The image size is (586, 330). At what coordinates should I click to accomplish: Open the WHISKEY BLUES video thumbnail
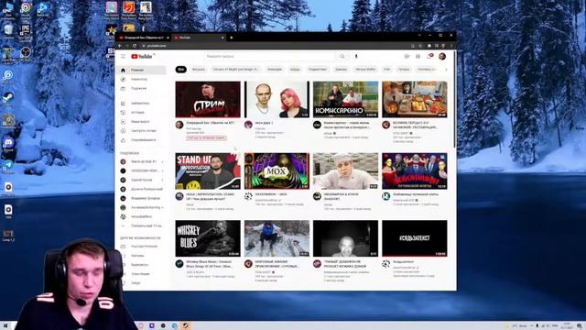[x=208, y=238]
